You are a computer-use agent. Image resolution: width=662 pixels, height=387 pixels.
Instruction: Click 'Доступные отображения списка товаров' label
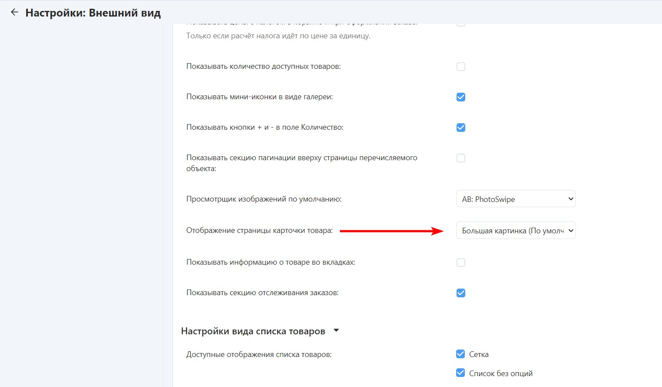[259, 354]
